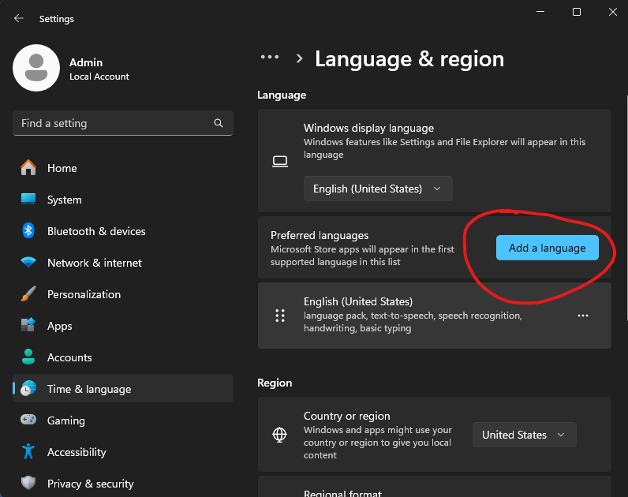Screen dimensions: 628x497
Task: Open Personalization settings
Action: [x=123, y=294]
